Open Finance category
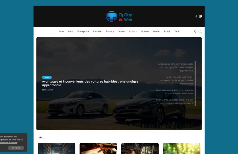The image size is (238, 154). click(110, 31)
